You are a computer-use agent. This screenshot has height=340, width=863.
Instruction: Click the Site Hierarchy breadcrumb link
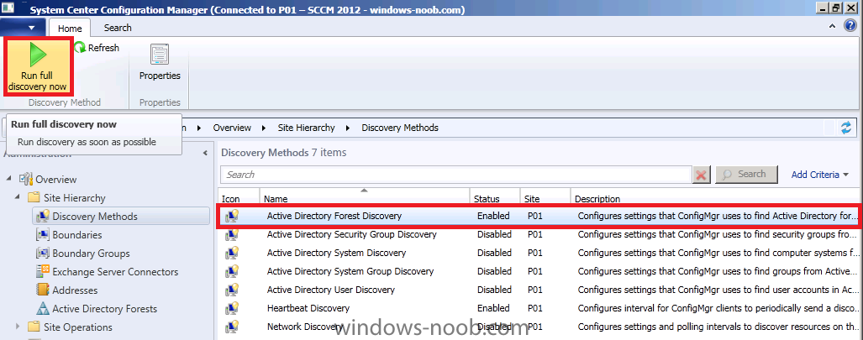[x=306, y=128]
